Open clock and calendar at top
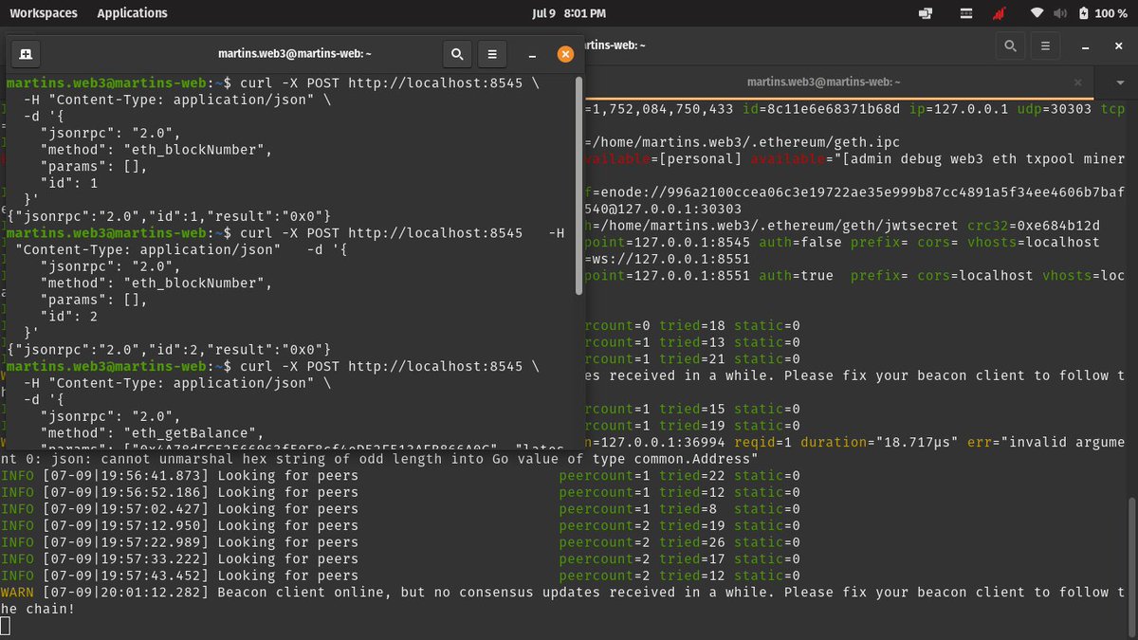The image size is (1138, 640). coord(569,13)
